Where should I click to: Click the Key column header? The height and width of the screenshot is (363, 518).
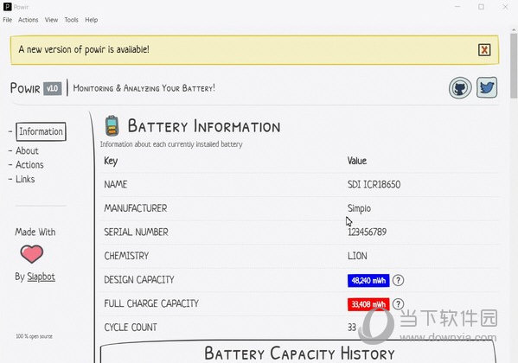point(111,161)
